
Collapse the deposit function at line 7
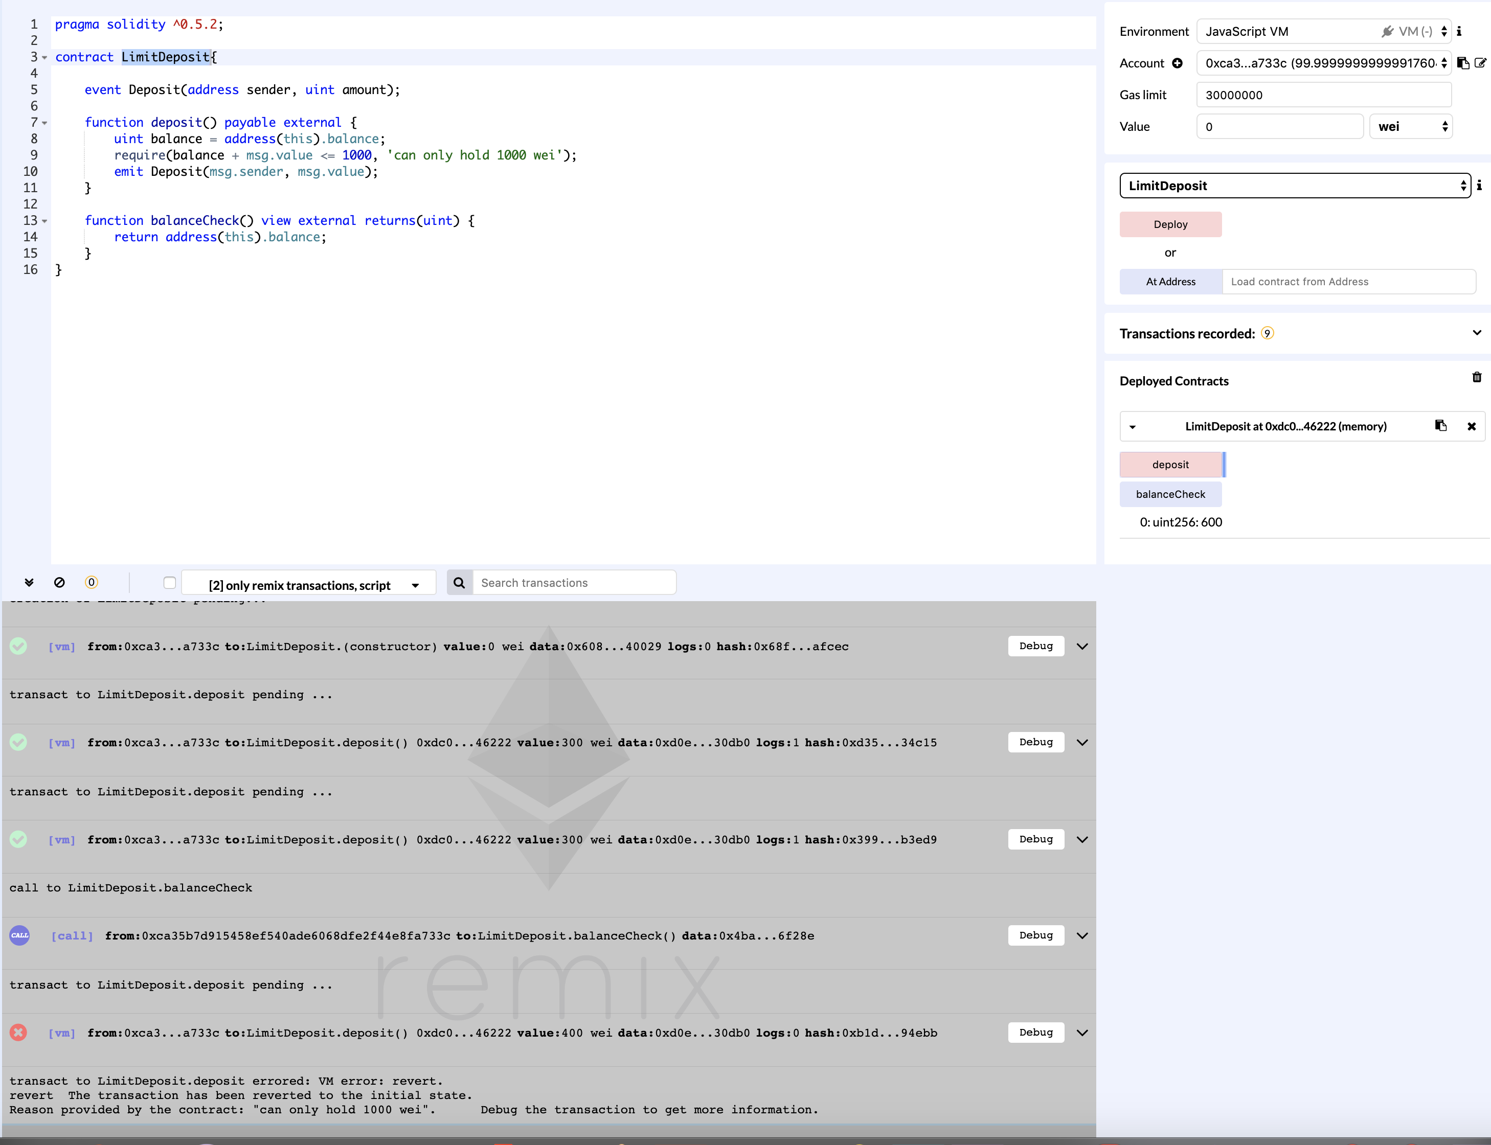click(x=43, y=123)
